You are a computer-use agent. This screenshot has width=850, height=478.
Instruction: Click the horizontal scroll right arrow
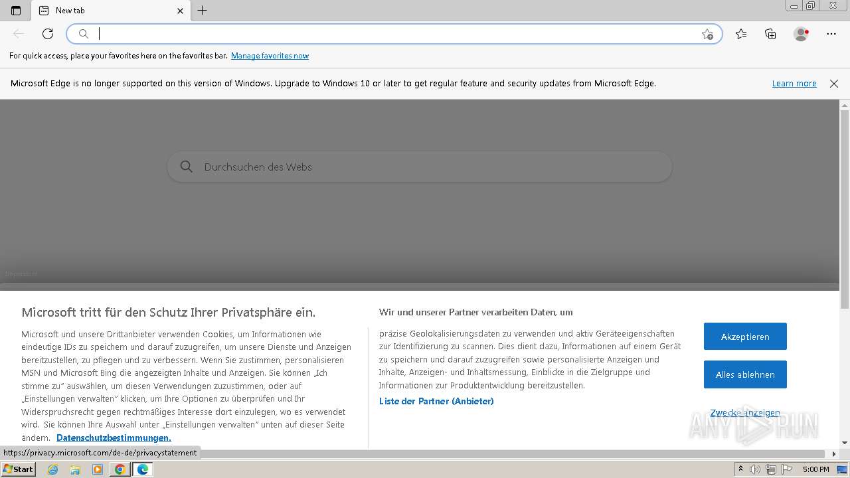(x=835, y=454)
